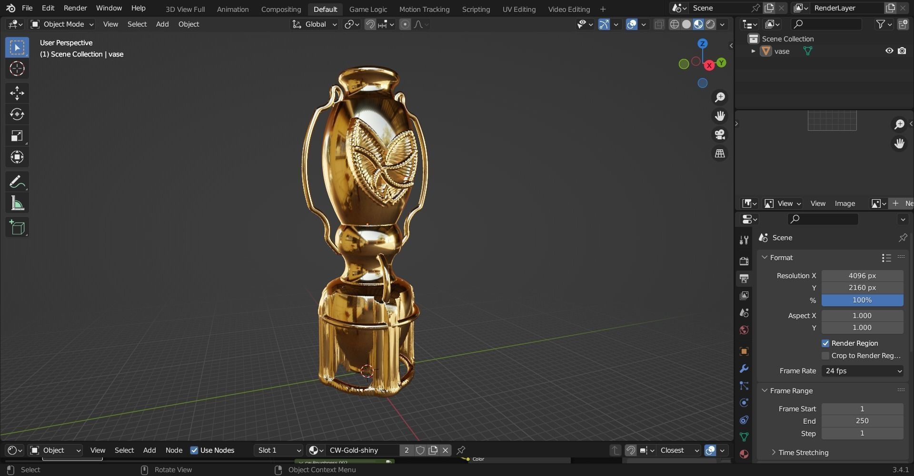
Task: Open the Closest snapping dropdown
Action: coord(679,450)
